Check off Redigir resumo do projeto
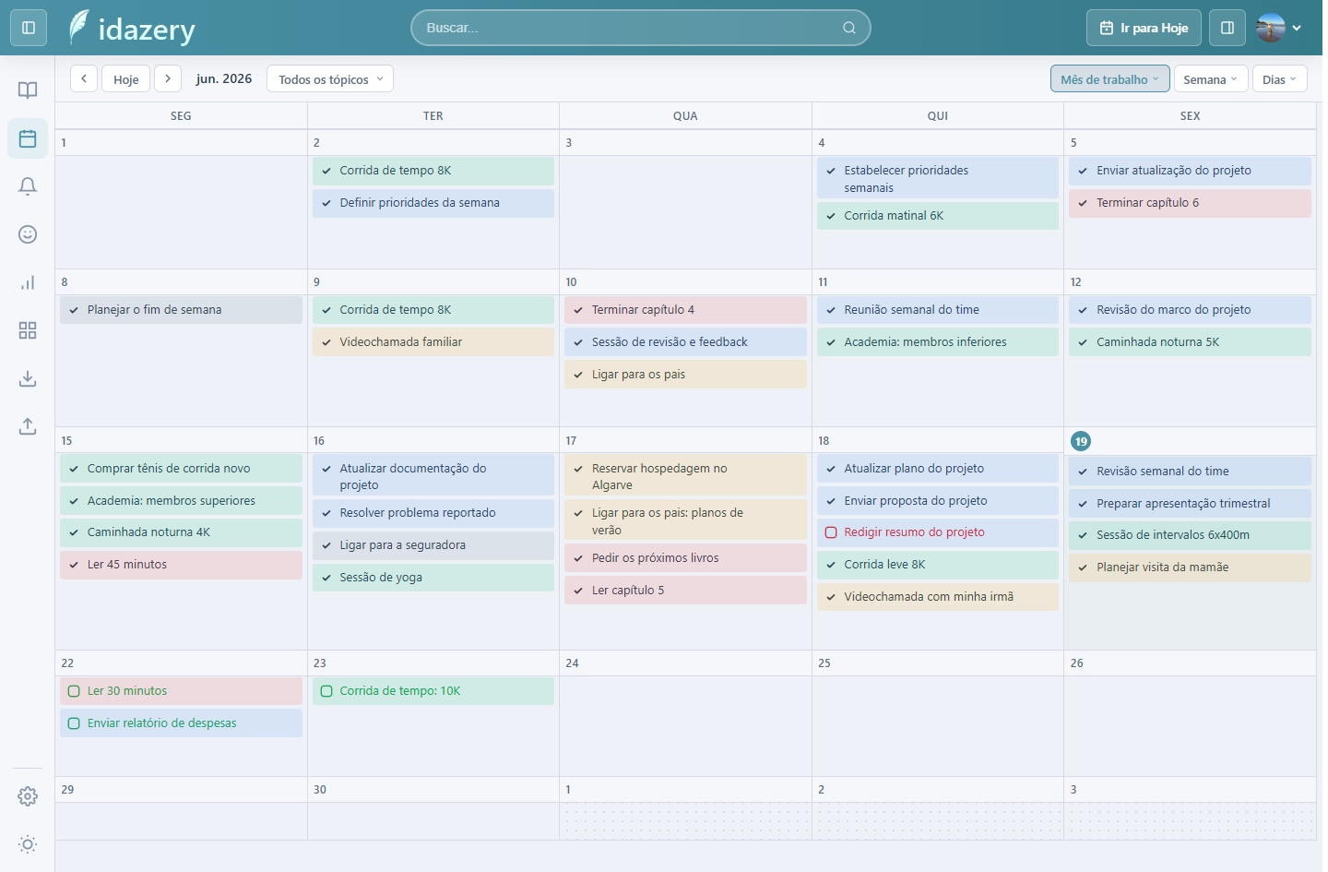Screen dimensions: 1328x872 831,532
